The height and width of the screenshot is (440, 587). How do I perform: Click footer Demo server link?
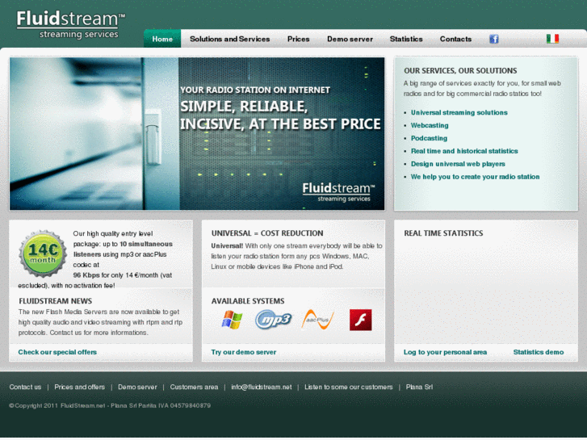pyautogui.click(x=137, y=387)
